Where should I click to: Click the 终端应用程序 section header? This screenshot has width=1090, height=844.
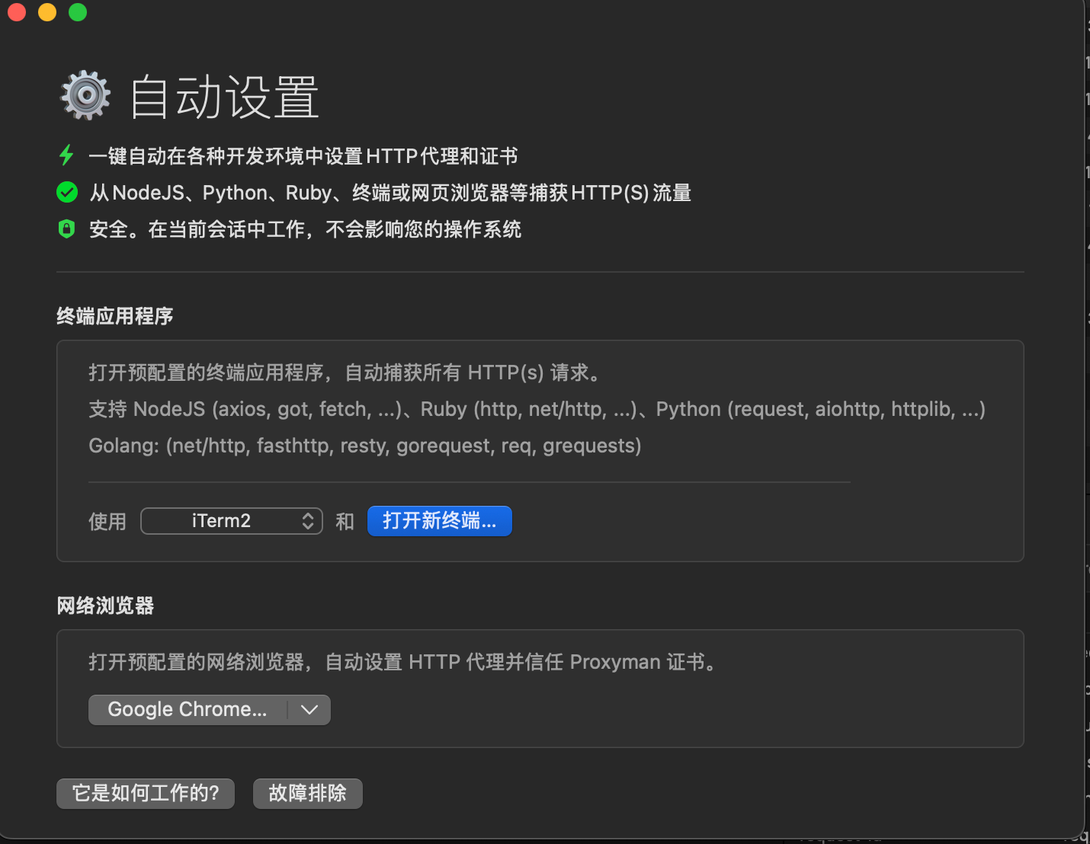(115, 316)
